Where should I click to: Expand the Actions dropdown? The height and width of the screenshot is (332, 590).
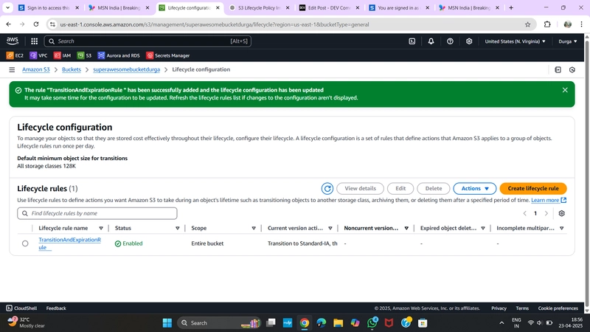474,189
